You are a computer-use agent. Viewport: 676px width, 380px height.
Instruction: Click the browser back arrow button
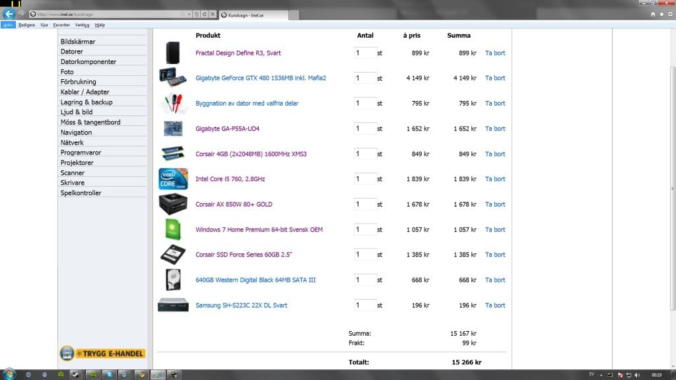(9, 14)
